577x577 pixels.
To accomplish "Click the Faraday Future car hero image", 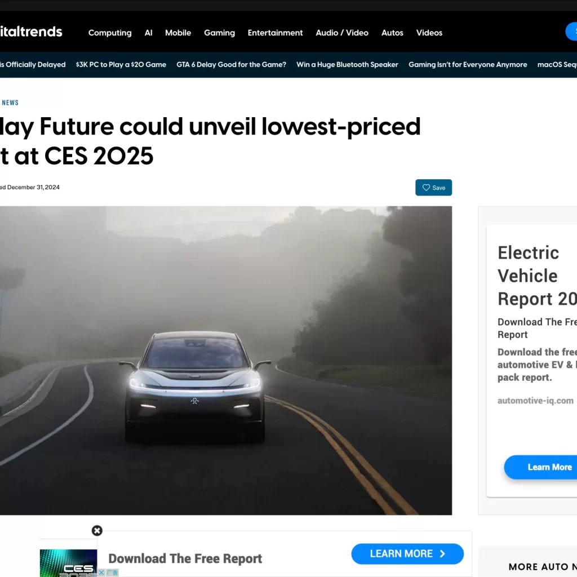I will [x=226, y=360].
